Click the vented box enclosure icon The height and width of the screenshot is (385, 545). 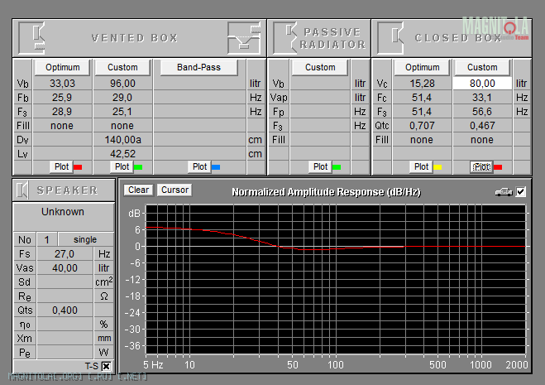tap(36, 37)
